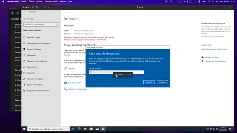Image resolution: width=237 pixels, height=133 pixels.
Task: Open the Fichier menu
Action: [x=24, y=1]
